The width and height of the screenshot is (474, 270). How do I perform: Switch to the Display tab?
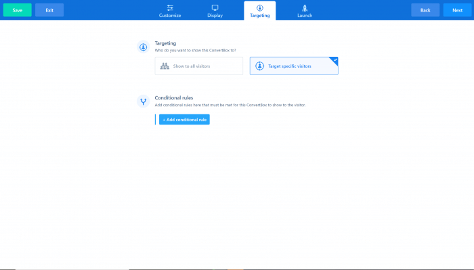click(215, 11)
